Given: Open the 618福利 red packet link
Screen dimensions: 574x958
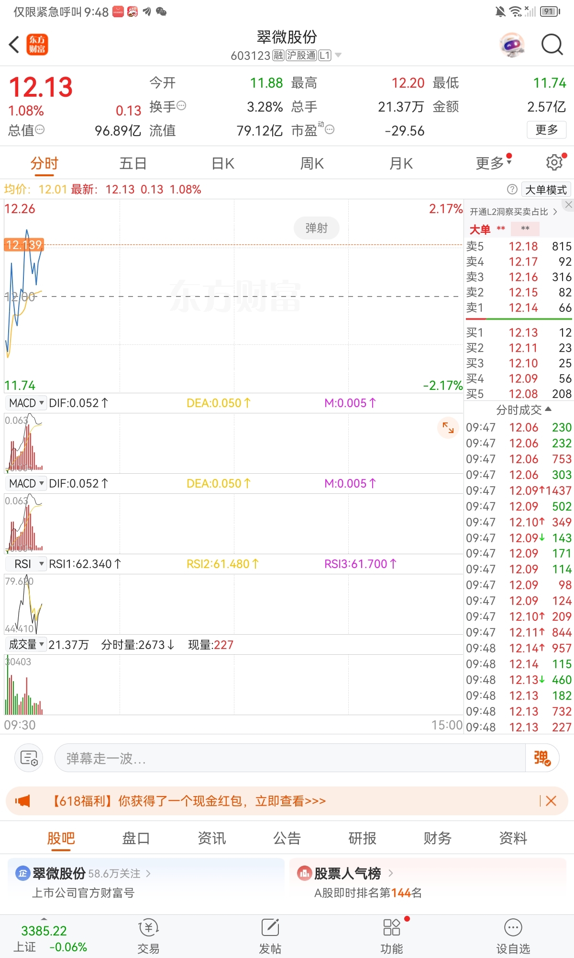Looking at the screenshot, I should [x=188, y=801].
